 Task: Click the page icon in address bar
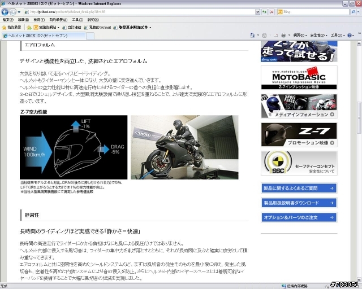(27, 12)
